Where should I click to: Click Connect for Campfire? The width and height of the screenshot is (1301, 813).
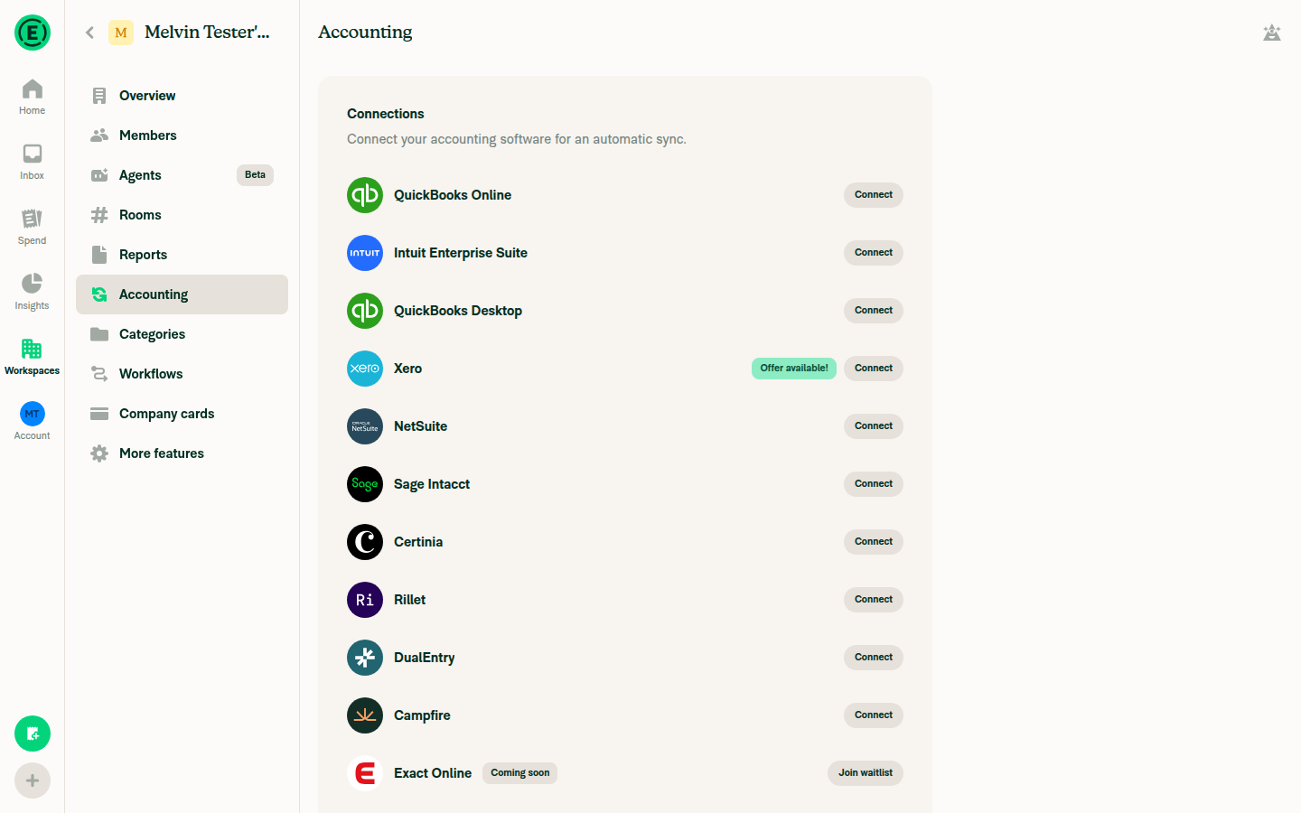(874, 715)
